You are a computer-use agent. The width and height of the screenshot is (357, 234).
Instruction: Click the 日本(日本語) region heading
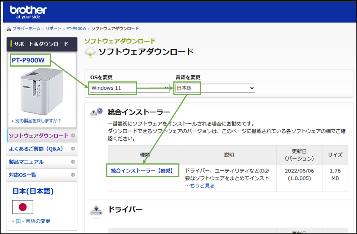(33, 191)
